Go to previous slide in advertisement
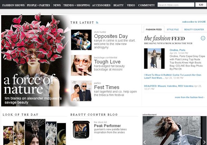The image size is (207, 145). pyautogui.click(x=145, y=142)
